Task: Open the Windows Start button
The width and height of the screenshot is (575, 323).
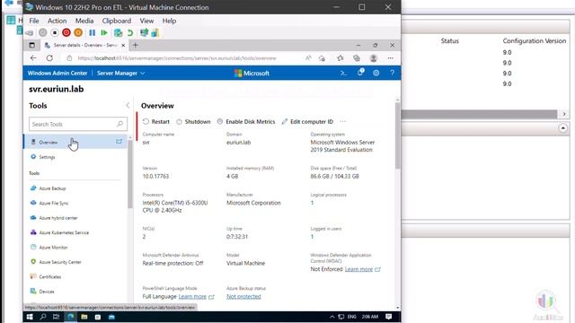Action: tap(30, 317)
